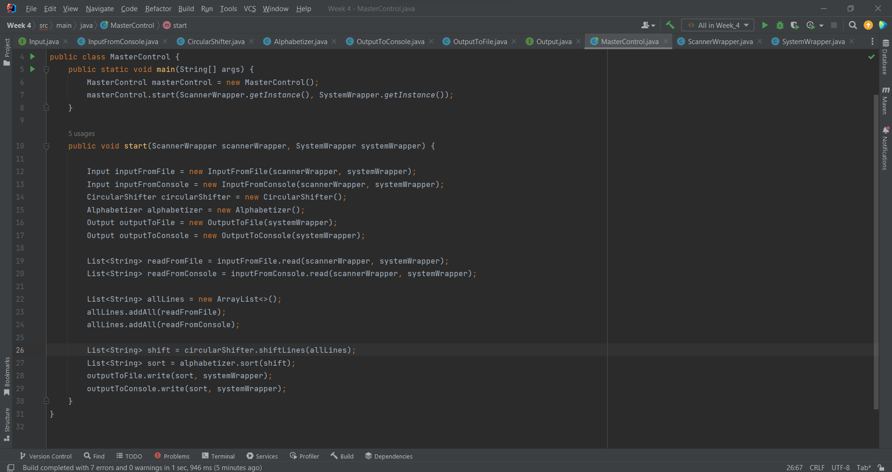Run with Coverage using the shield icon

[795, 26]
